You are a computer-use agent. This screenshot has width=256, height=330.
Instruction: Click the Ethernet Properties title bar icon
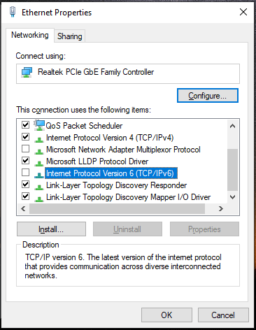coord(13,12)
